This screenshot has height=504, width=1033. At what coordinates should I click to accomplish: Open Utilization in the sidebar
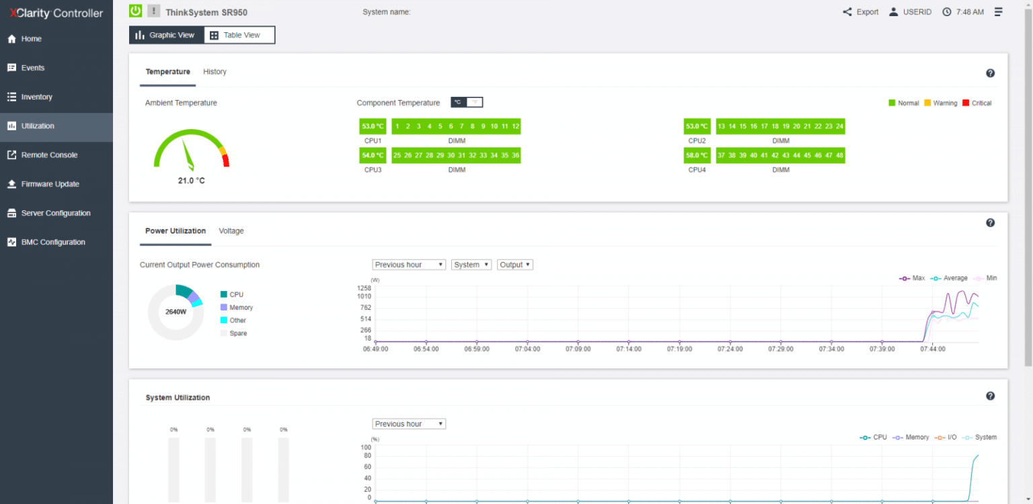pyautogui.click(x=56, y=126)
